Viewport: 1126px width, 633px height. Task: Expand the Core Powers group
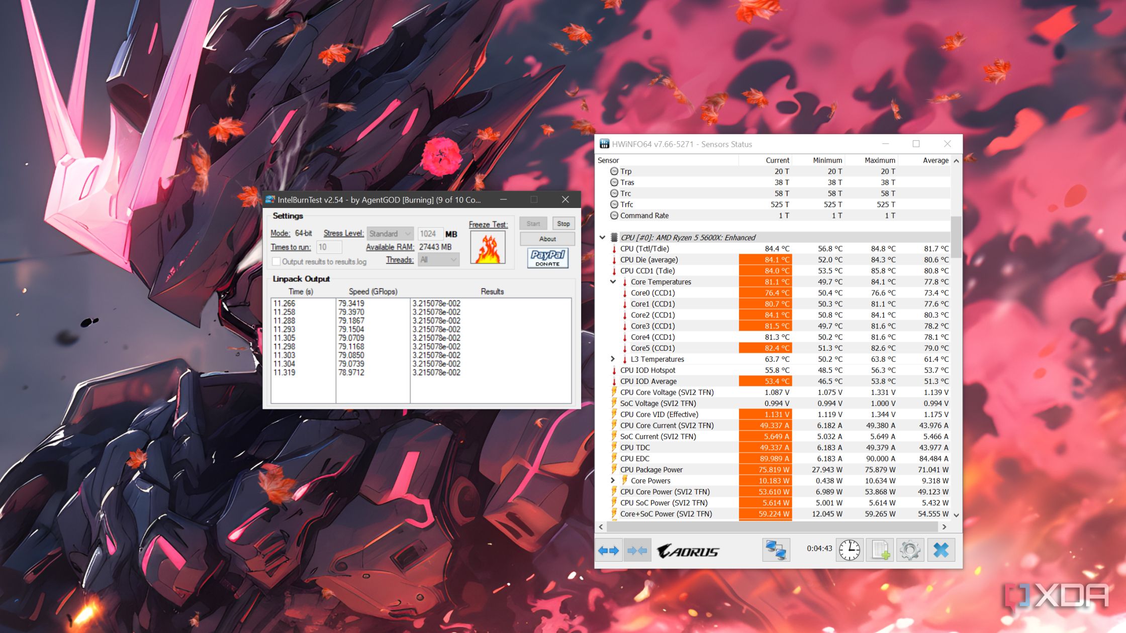click(x=613, y=481)
